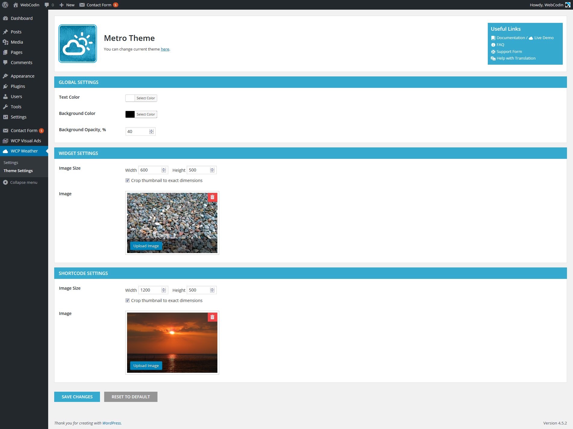Toggle shortcode Crop thumbnail to exact dimensions checkbox
The width and height of the screenshot is (573, 429).
click(x=128, y=301)
